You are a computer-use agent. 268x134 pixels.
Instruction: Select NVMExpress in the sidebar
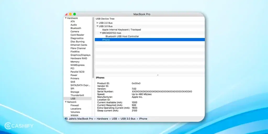point(77,65)
